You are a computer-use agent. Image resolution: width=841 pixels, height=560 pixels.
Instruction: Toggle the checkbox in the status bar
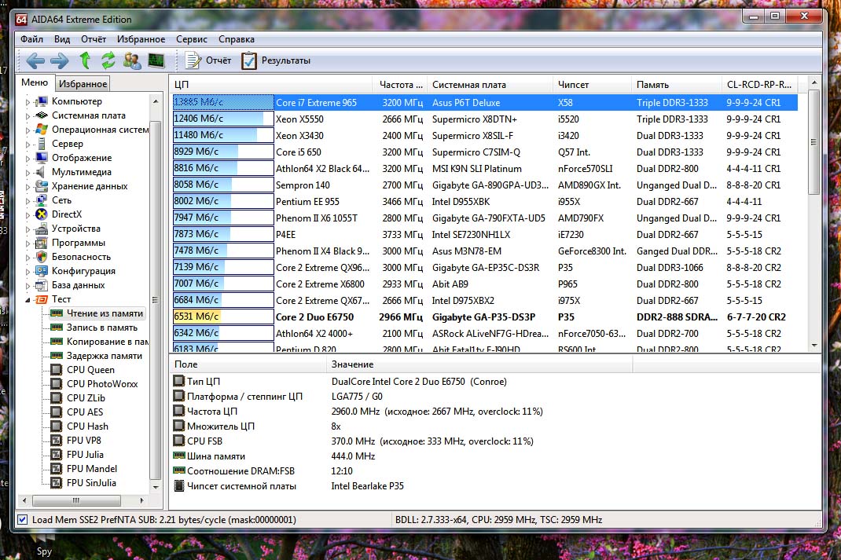point(22,520)
